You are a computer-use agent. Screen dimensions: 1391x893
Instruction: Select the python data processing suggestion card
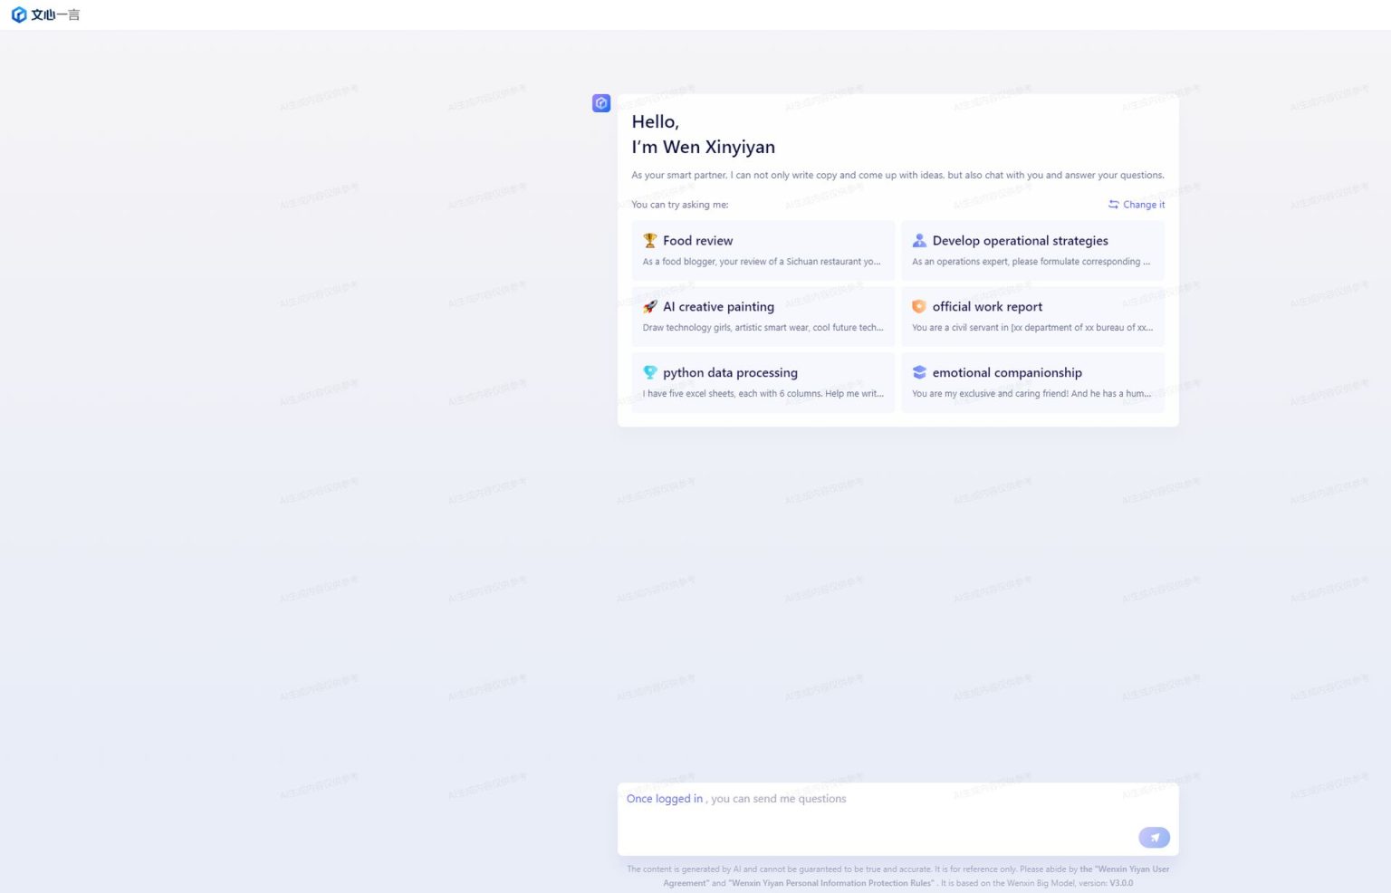coord(763,381)
